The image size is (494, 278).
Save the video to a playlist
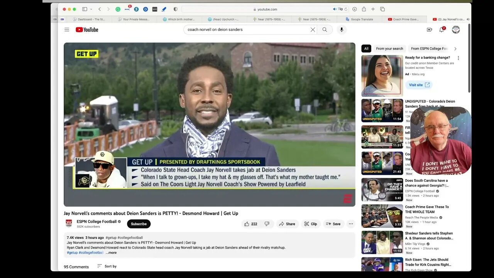click(333, 224)
